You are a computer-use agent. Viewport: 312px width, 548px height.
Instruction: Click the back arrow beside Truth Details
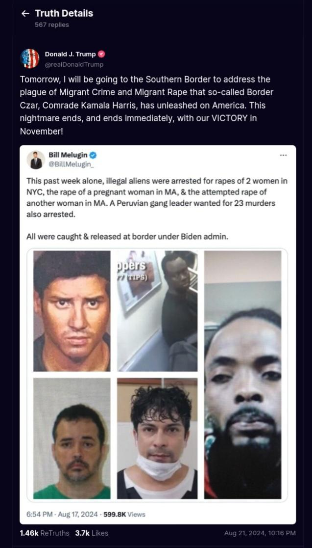click(25, 14)
